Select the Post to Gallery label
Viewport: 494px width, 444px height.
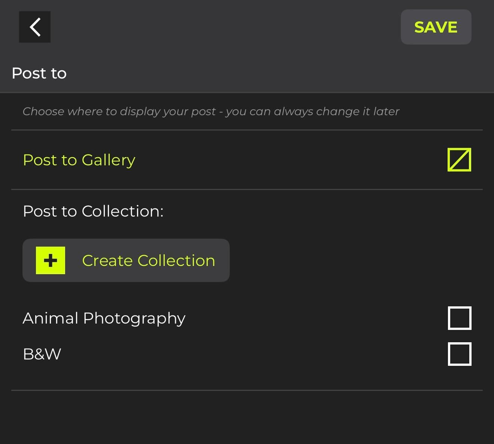79,160
